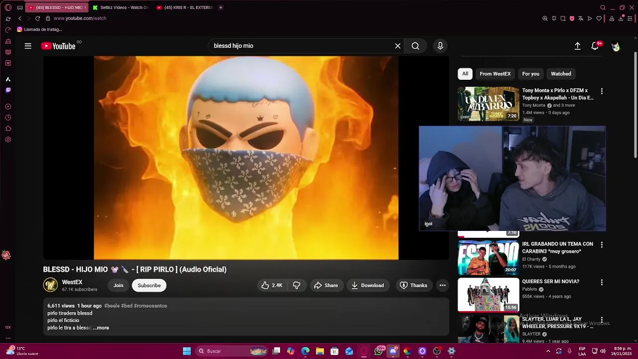Run the search with magnifier button

[x=415, y=46]
